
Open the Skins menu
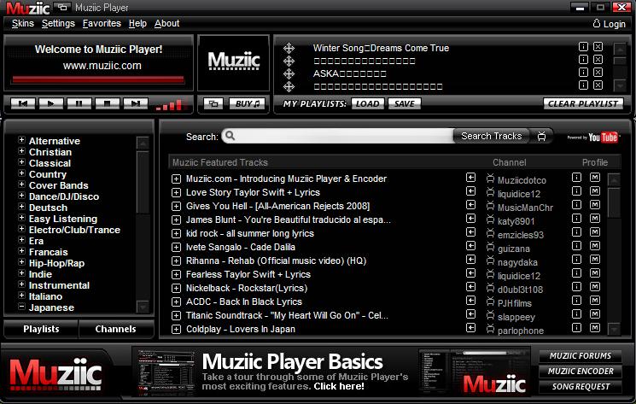click(23, 24)
